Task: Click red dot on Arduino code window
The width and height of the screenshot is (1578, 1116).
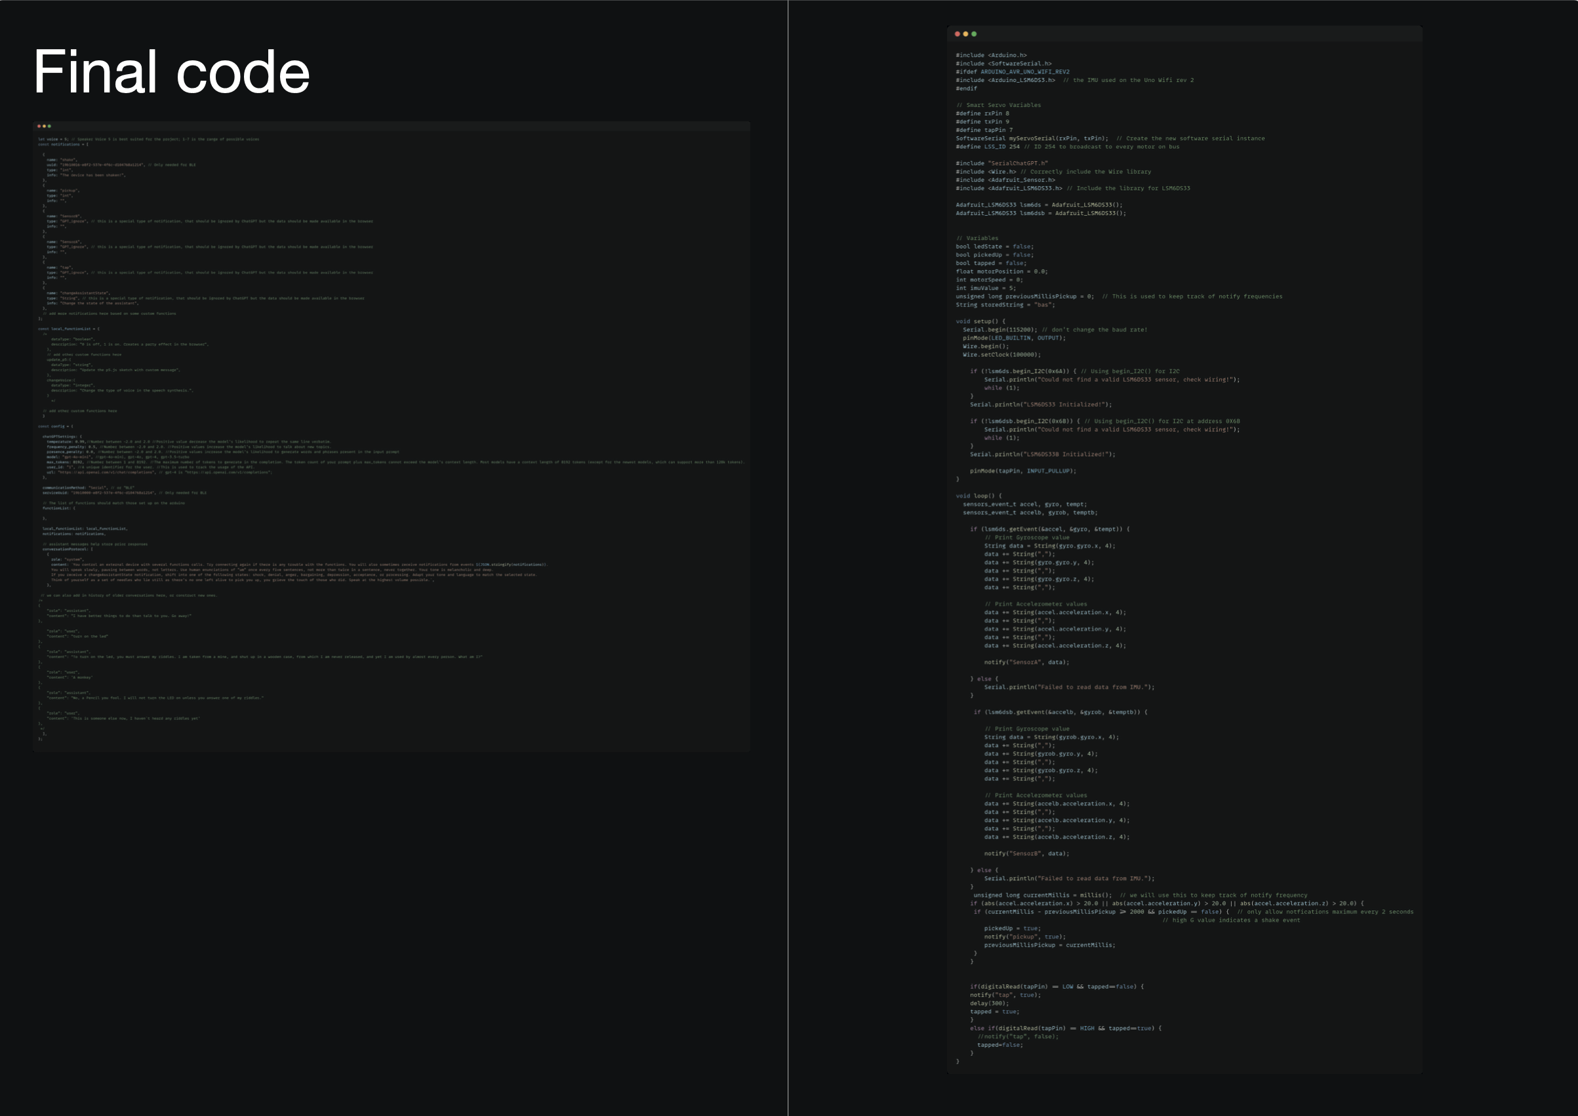Action: 958,33
